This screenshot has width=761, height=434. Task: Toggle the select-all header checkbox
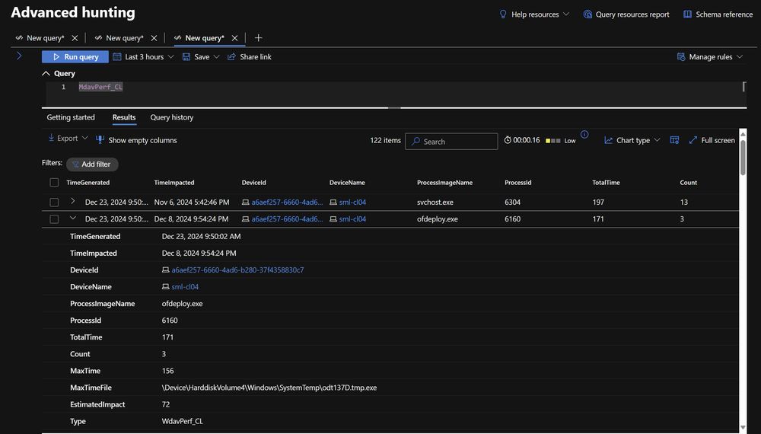54,183
